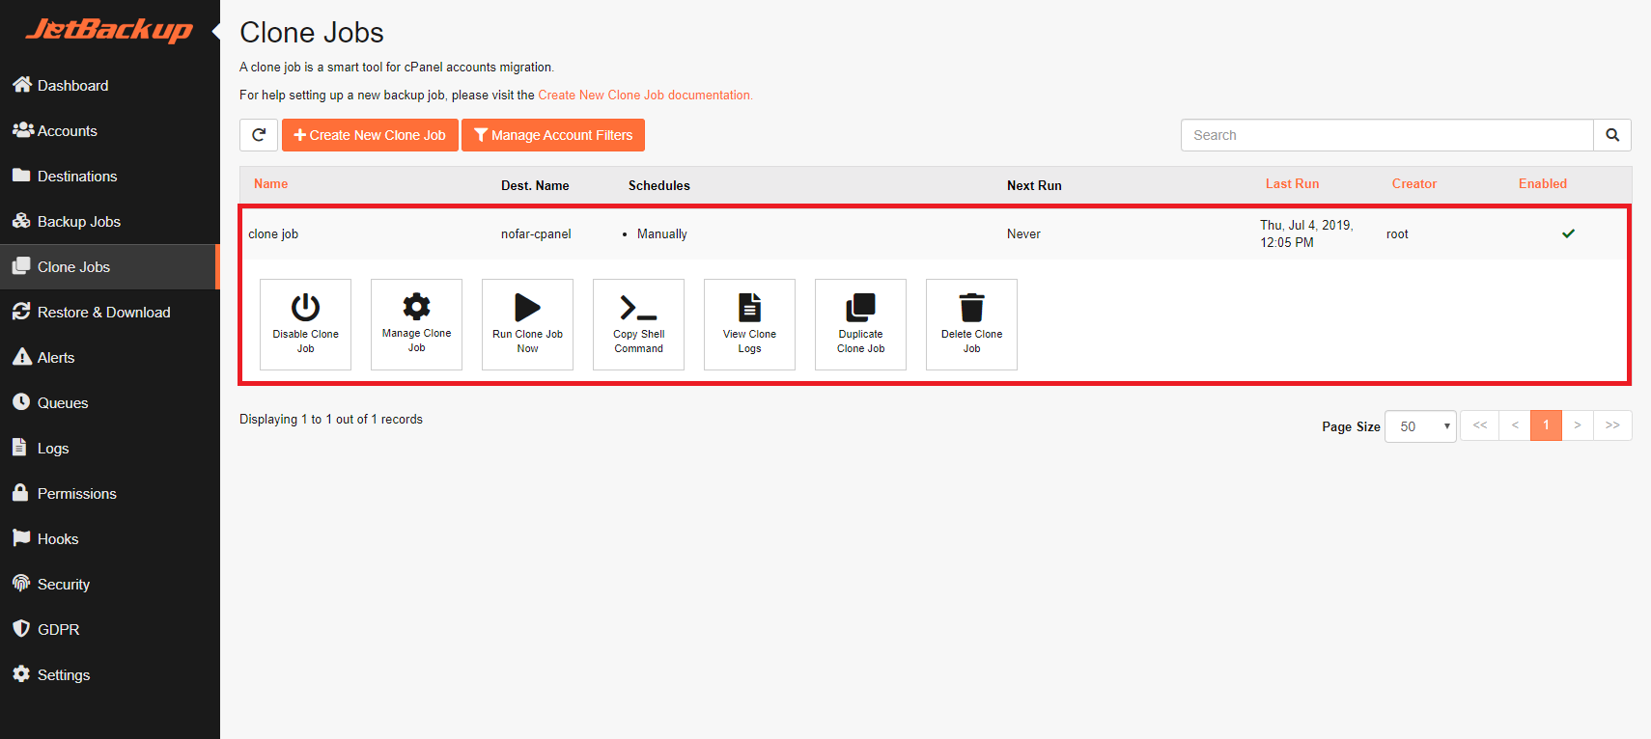The width and height of the screenshot is (1651, 739).
Task: Click the Destinations folder icon
Action: (21, 175)
